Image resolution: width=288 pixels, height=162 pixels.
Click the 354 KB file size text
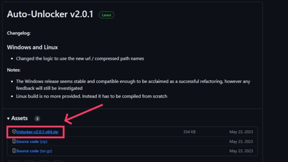(189, 132)
